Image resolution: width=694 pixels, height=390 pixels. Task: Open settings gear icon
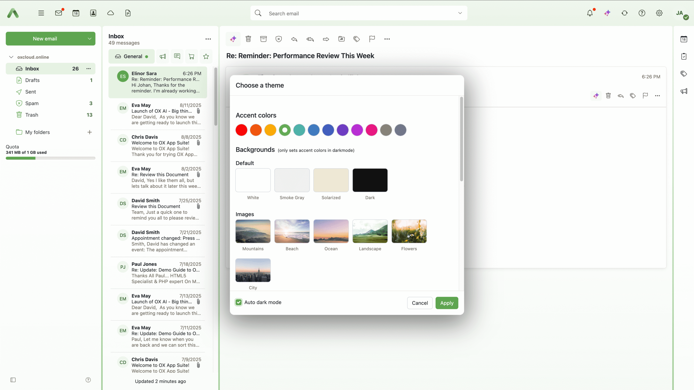pyautogui.click(x=659, y=13)
